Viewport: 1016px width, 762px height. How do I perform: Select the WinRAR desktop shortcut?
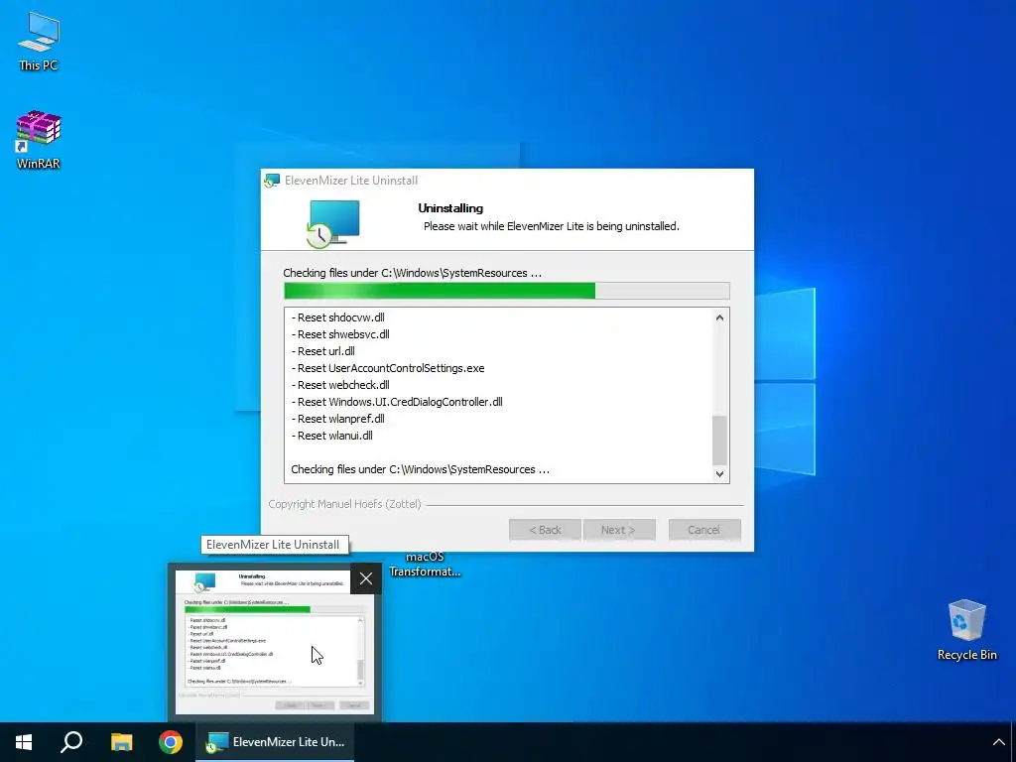[39, 140]
